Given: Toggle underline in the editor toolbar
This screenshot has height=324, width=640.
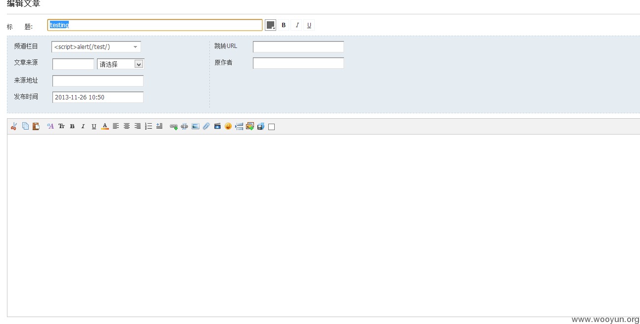Looking at the screenshot, I should 94,126.
